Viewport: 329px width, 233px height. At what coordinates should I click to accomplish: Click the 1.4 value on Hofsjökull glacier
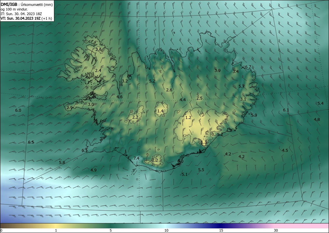tap(160, 111)
